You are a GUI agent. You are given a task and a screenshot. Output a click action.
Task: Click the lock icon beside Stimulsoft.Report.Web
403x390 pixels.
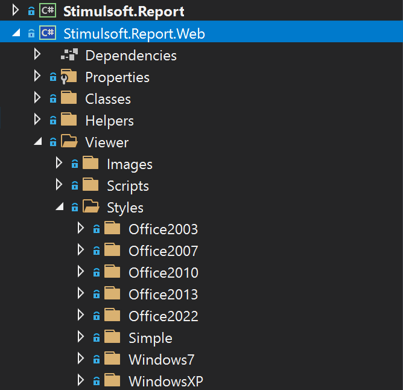coord(31,33)
